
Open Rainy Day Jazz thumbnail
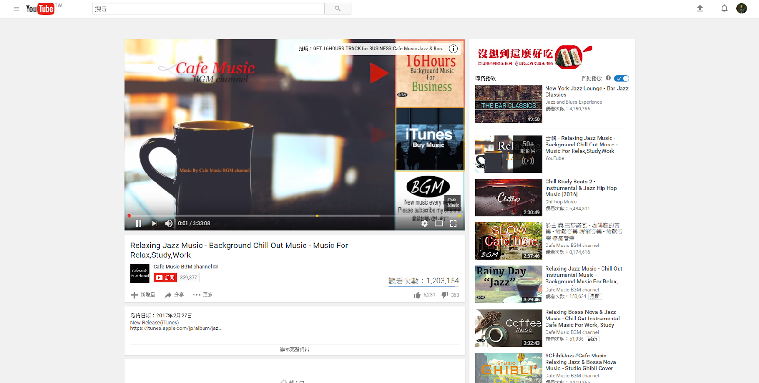(509, 284)
